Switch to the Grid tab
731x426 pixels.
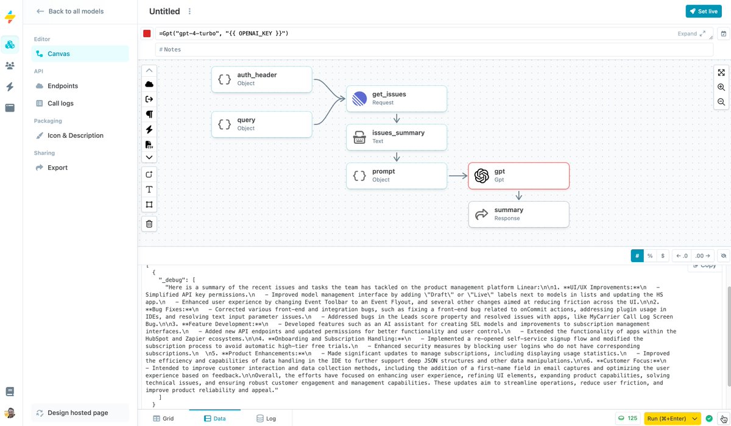163,419
